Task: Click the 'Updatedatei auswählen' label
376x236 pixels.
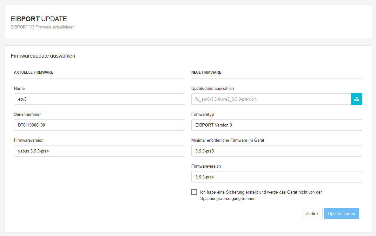Action: [213, 89]
